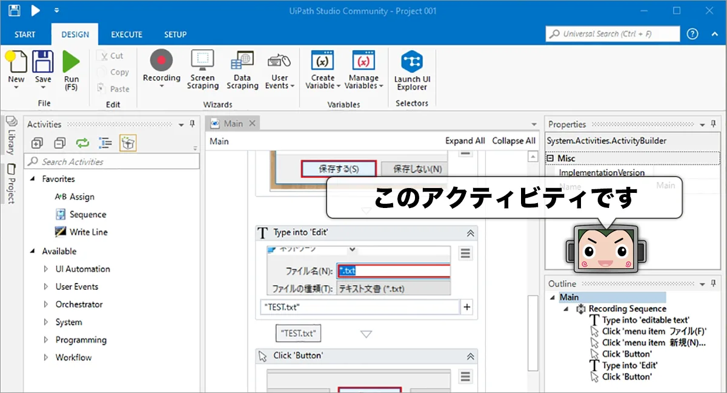Expand the User Events category
This screenshot has height=393, width=727.
46,287
